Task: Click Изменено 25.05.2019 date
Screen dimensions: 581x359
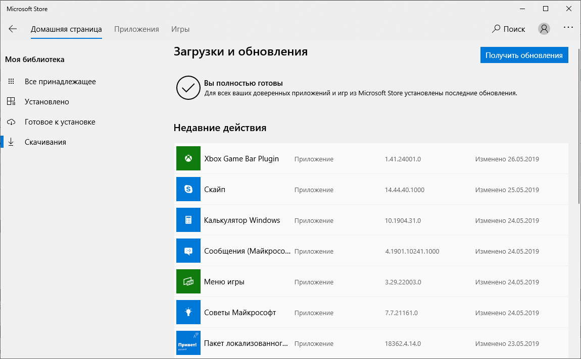Action: click(x=507, y=190)
